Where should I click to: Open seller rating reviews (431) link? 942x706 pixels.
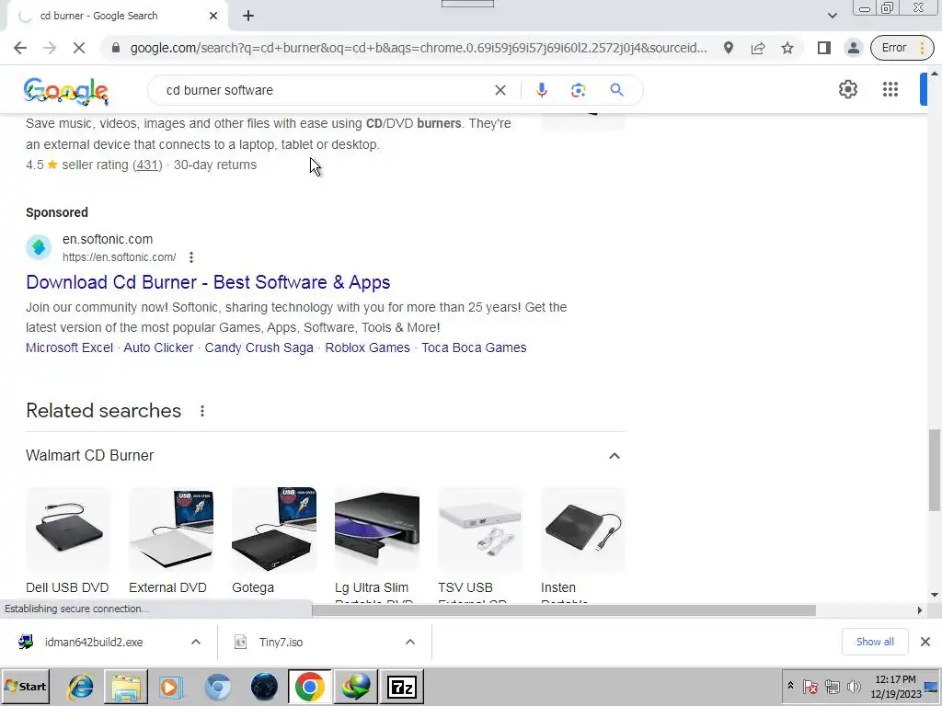pos(147,165)
